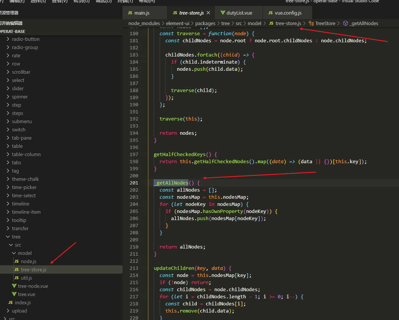
Task: Collapse the tree folder in explorer
Action: [x=8, y=237]
